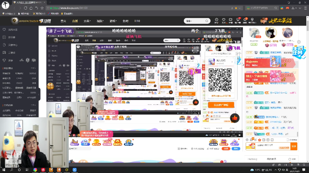
Task: Open the history clock icon in the Douyu header
Action: (216, 20)
